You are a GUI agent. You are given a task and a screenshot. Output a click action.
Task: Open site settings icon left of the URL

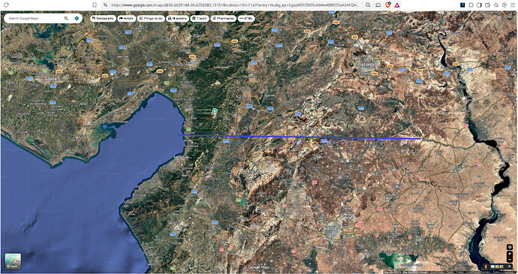click(x=105, y=5)
